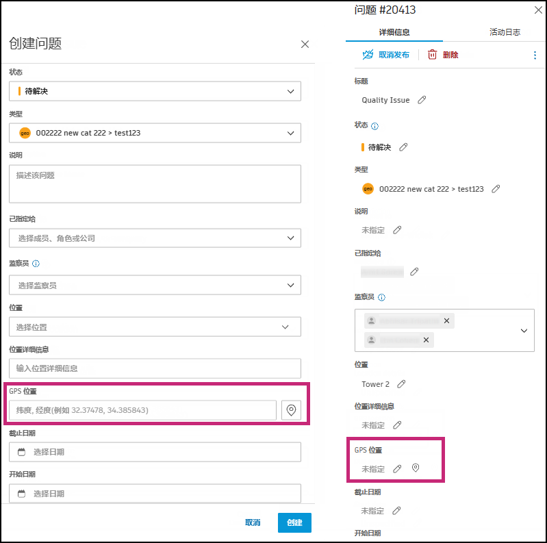The image size is (547, 543).
Task: Switch to the 活动日志 tab
Action: click(x=505, y=32)
